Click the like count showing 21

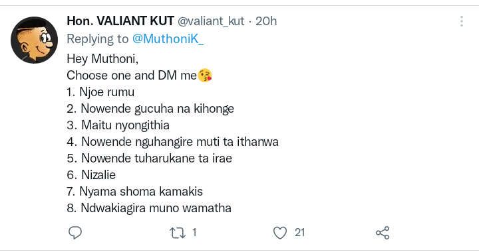pos(299,233)
